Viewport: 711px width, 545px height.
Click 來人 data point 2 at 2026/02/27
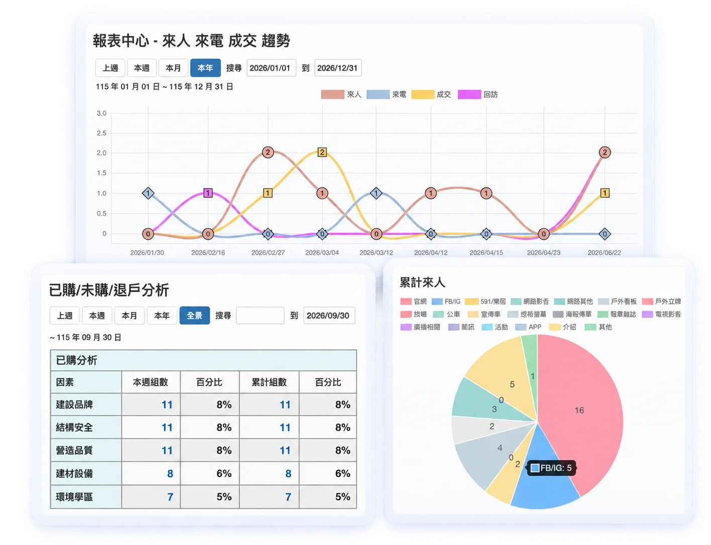[x=268, y=152]
